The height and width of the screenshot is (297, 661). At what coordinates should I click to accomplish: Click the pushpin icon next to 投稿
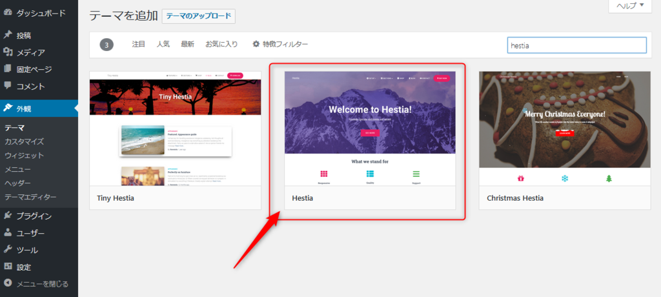pos(8,35)
